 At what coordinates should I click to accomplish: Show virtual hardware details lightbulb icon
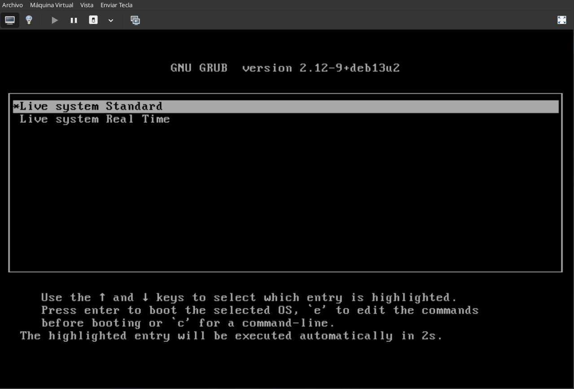point(29,20)
